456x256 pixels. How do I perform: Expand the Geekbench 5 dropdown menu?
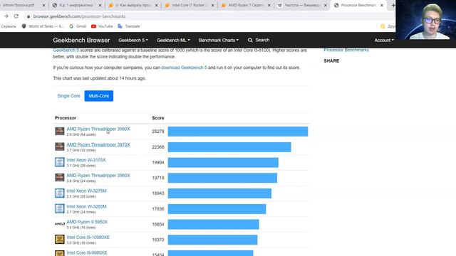[x=133, y=40]
